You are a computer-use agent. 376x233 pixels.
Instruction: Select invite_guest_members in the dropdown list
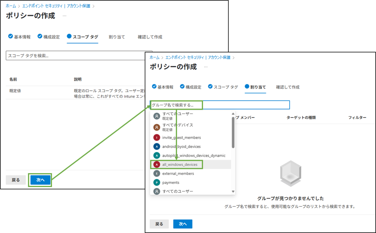click(x=191, y=137)
